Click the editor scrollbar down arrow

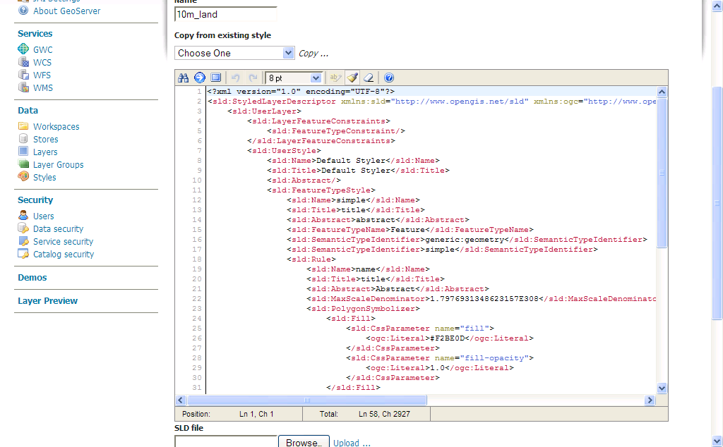662,388
